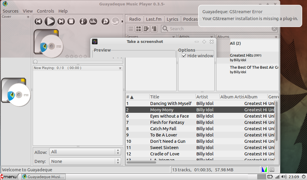
Task: Sort tracks by Album Artist column header
Action: point(232,97)
